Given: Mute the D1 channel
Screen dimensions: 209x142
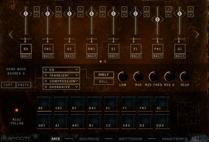Looking at the screenshot, I should (x=80, y=14).
